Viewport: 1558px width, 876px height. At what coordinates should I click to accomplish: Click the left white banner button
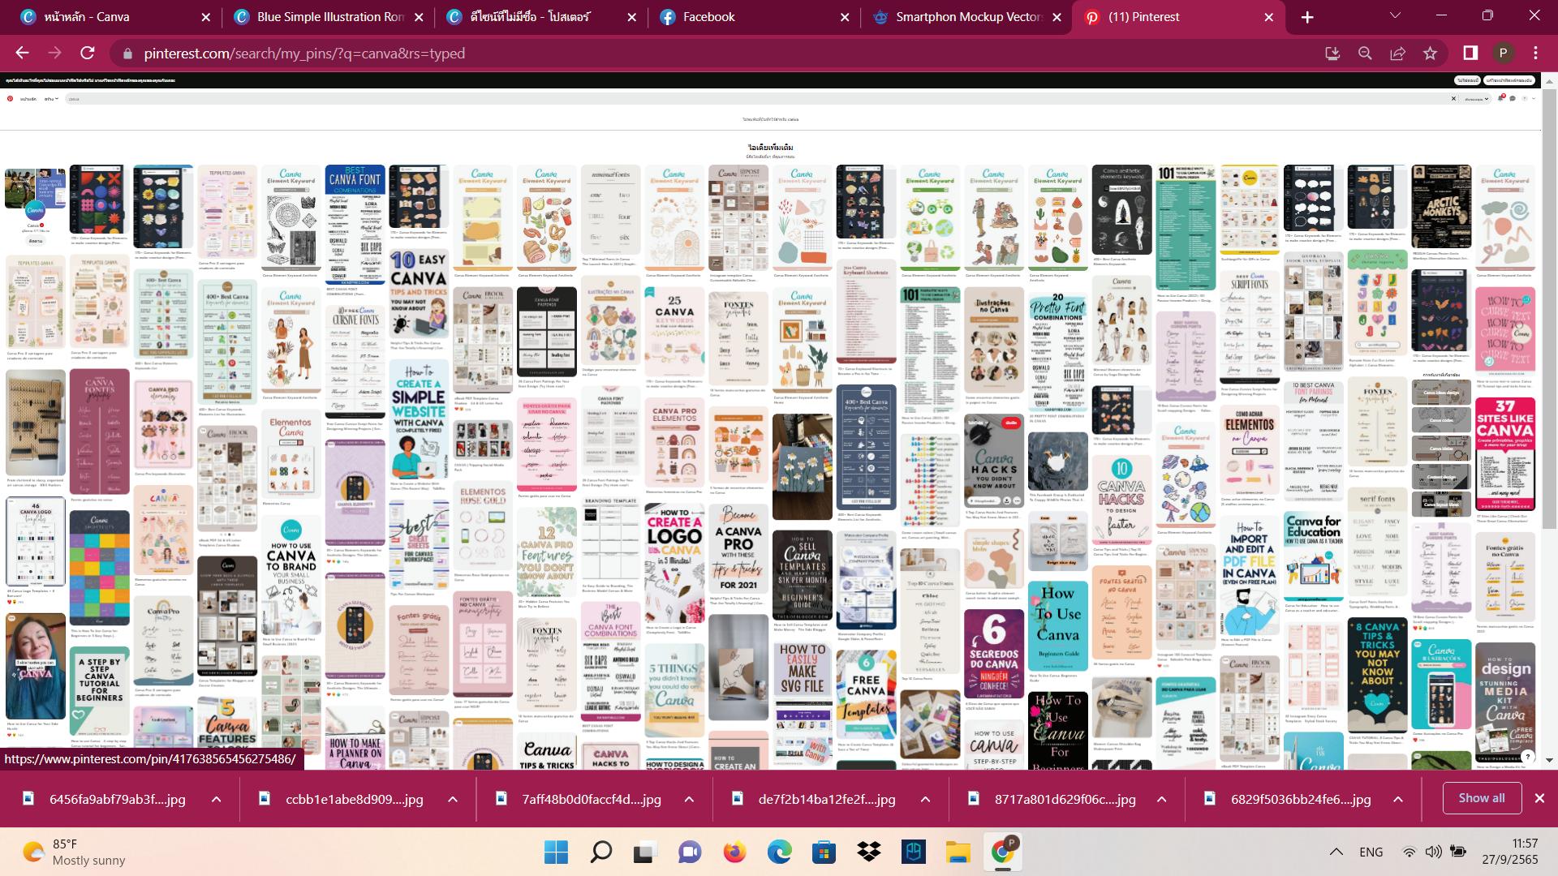[x=1467, y=80]
